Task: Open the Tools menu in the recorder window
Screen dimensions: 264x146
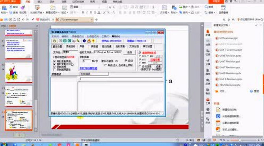Action: coord(105,36)
